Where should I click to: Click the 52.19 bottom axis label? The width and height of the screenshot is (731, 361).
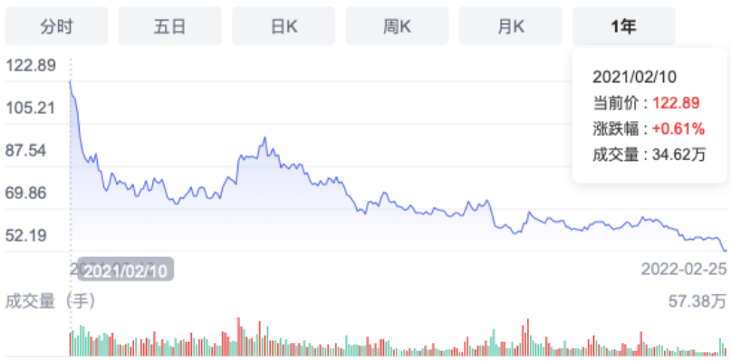(25, 236)
